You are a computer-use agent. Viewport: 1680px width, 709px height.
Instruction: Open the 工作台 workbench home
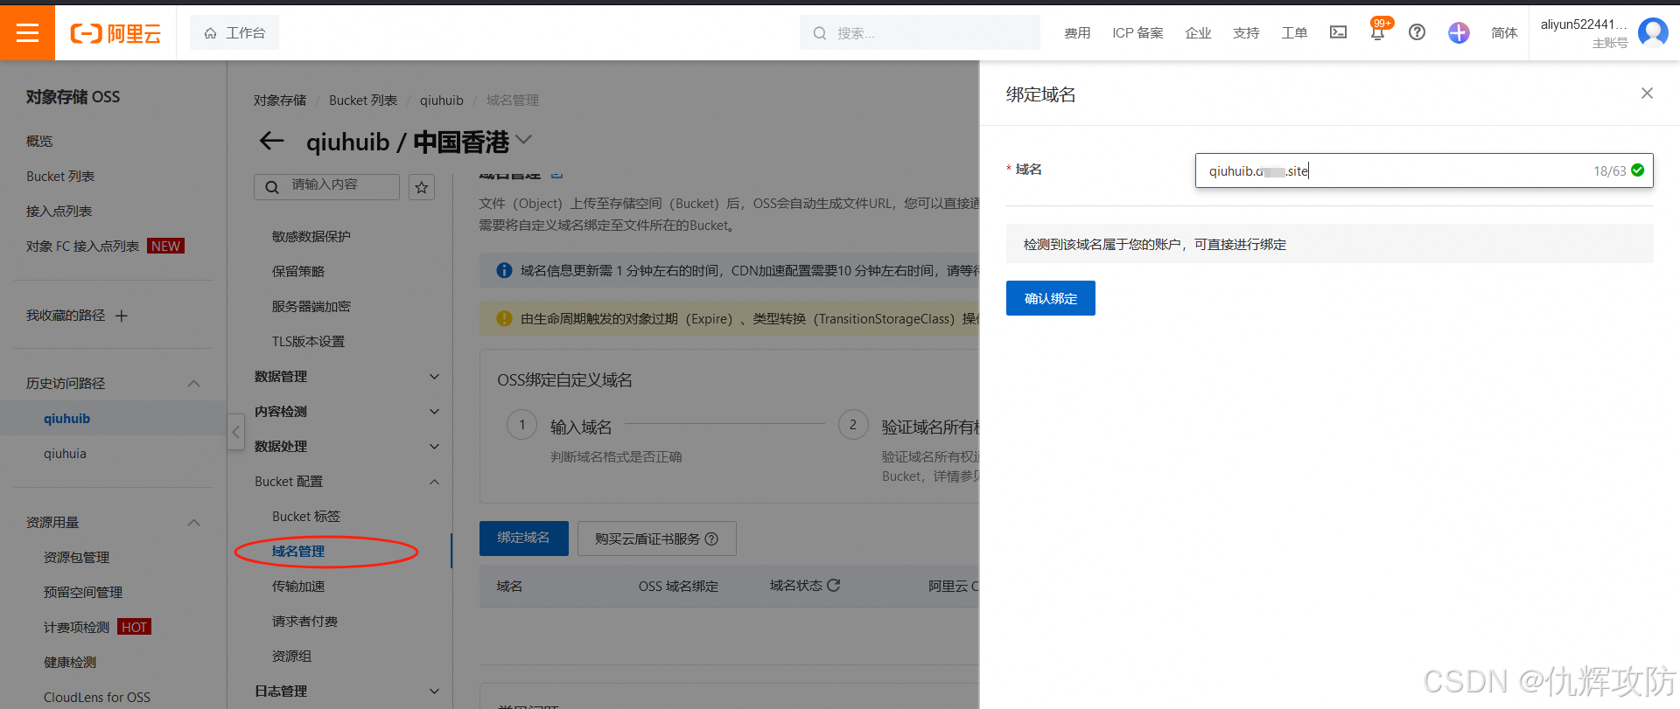(x=234, y=33)
